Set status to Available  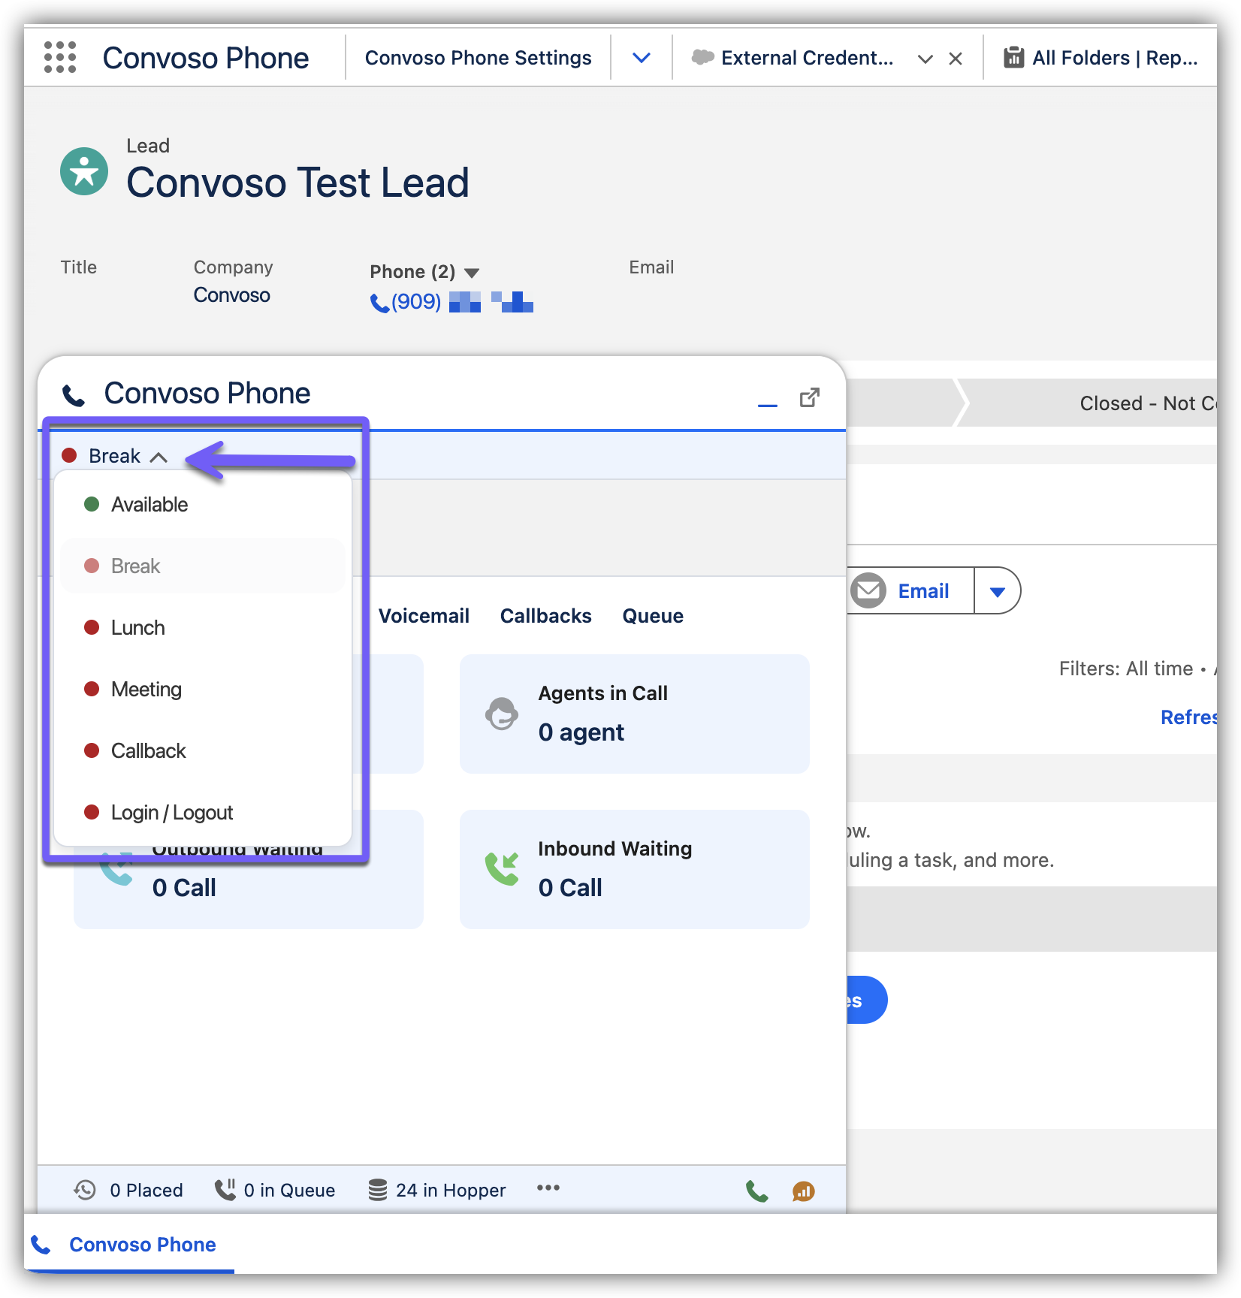pos(149,505)
